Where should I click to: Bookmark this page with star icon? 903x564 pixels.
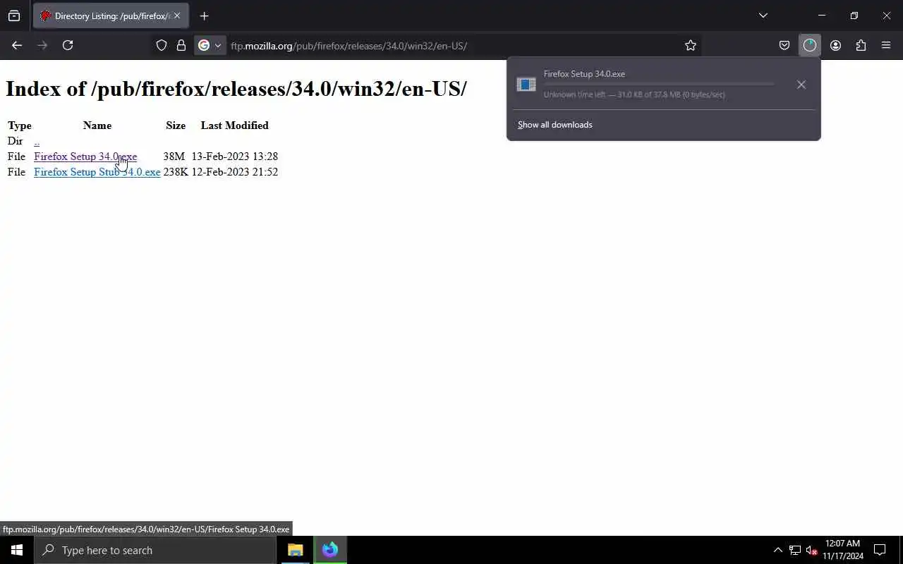click(691, 45)
